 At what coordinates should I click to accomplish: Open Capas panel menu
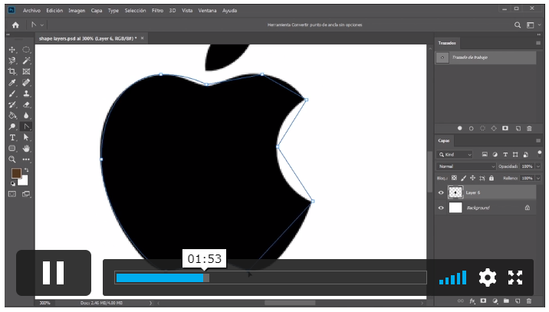pyautogui.click(x=538, y=141)
